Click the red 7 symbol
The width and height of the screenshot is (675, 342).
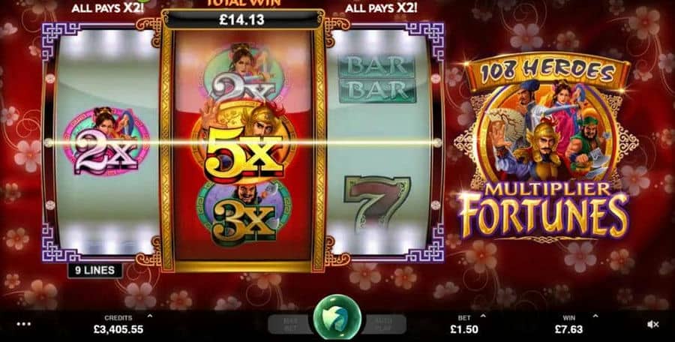coord(377,202)
